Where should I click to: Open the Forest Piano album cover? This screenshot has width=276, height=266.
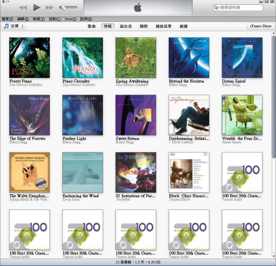pos(29,58)
